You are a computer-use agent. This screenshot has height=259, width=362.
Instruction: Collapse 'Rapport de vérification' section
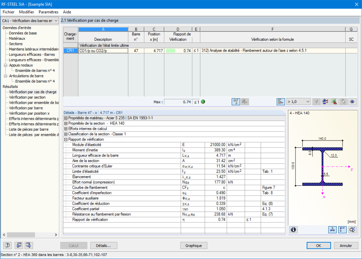click(66, 140)
